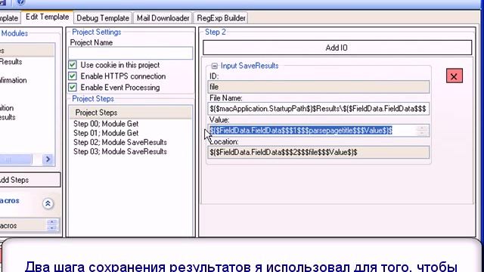Click the Modules horizontal scrollbar thumb
Viewport: 484px width, 272px height.
point(15,159)
